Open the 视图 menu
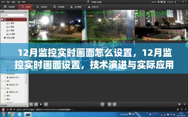 tap(13, 2)
